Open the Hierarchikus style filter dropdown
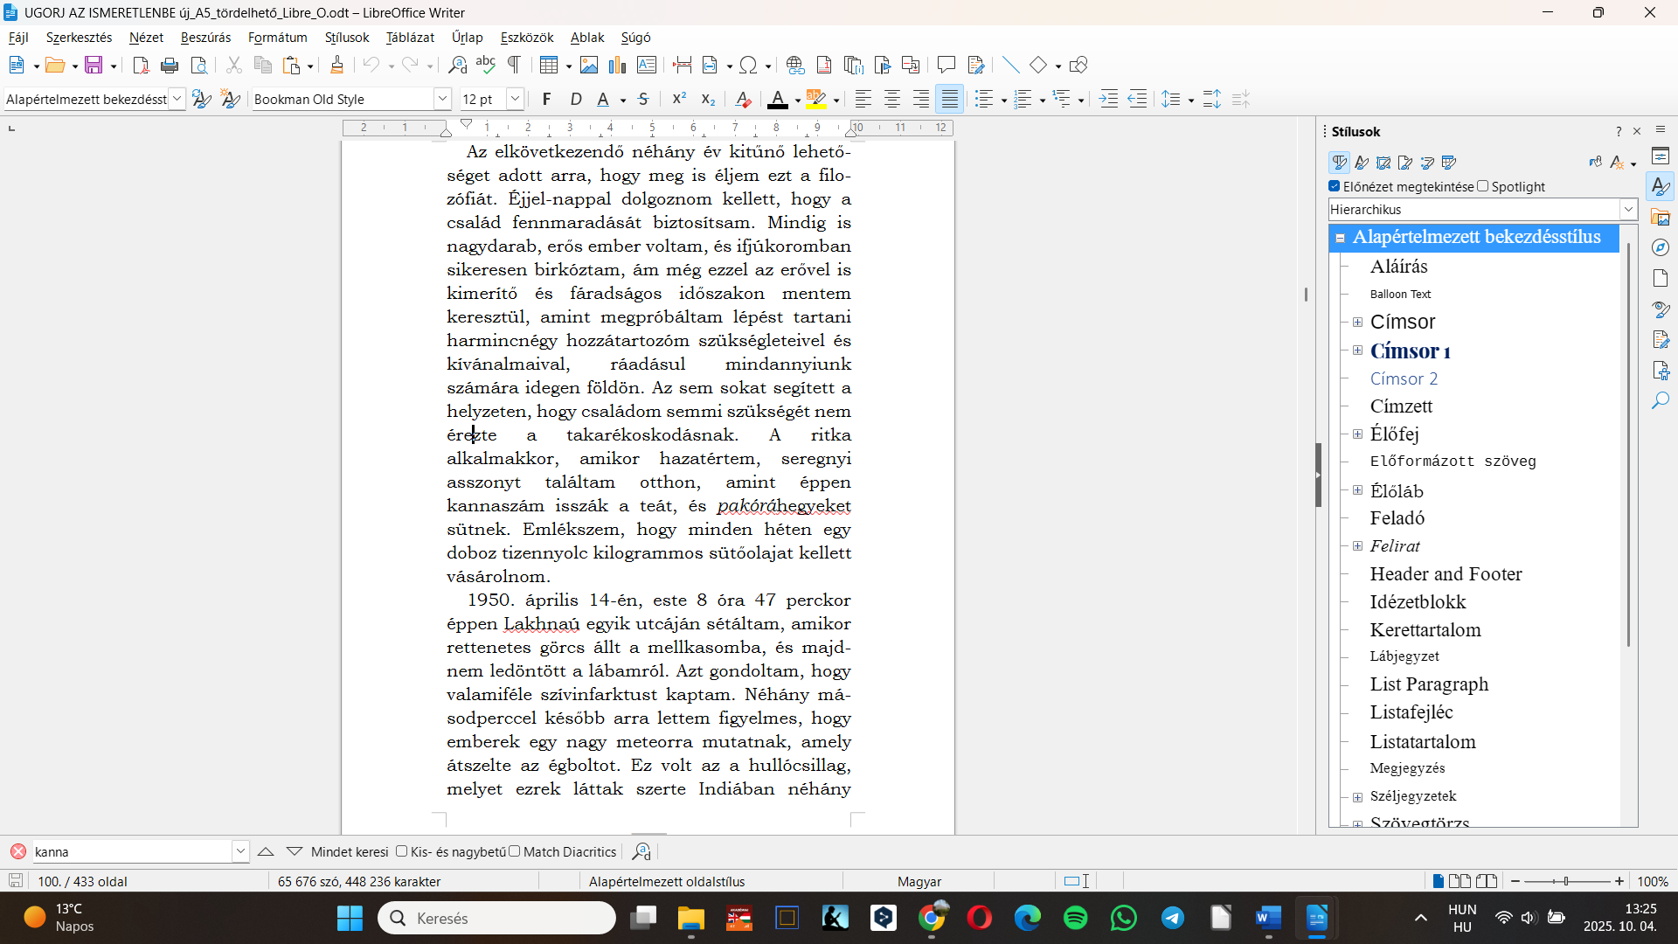This screenshot has height=944, width=1678. pyautogui.click(x=1628, y=210)
